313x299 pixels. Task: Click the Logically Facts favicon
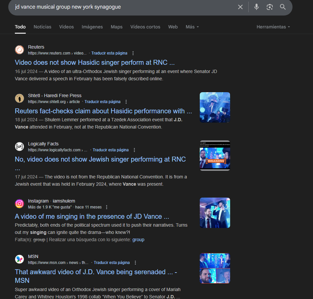19,147
